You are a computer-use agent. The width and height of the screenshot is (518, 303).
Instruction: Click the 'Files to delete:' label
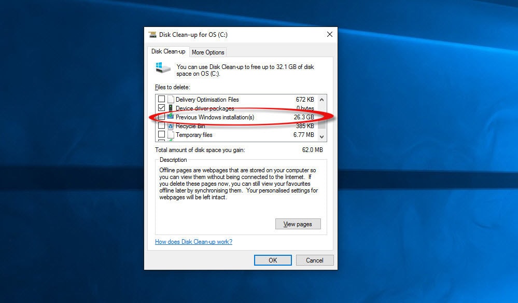pos(173,87)
